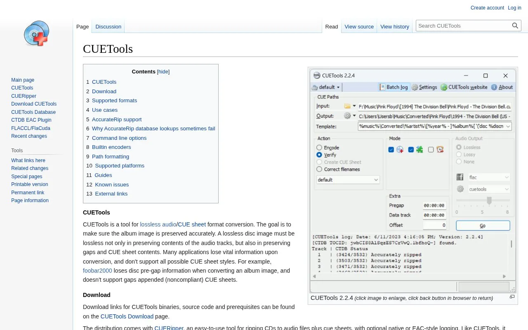Click the clock mode icon
This screenshot has height=330, width=528.
point(440,149)
